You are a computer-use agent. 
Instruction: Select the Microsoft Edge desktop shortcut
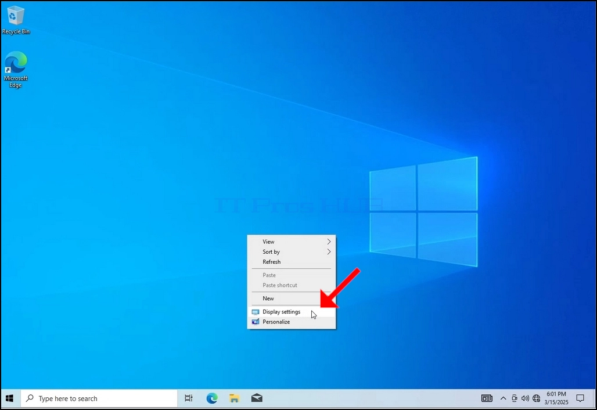click(x=16, y=70)
